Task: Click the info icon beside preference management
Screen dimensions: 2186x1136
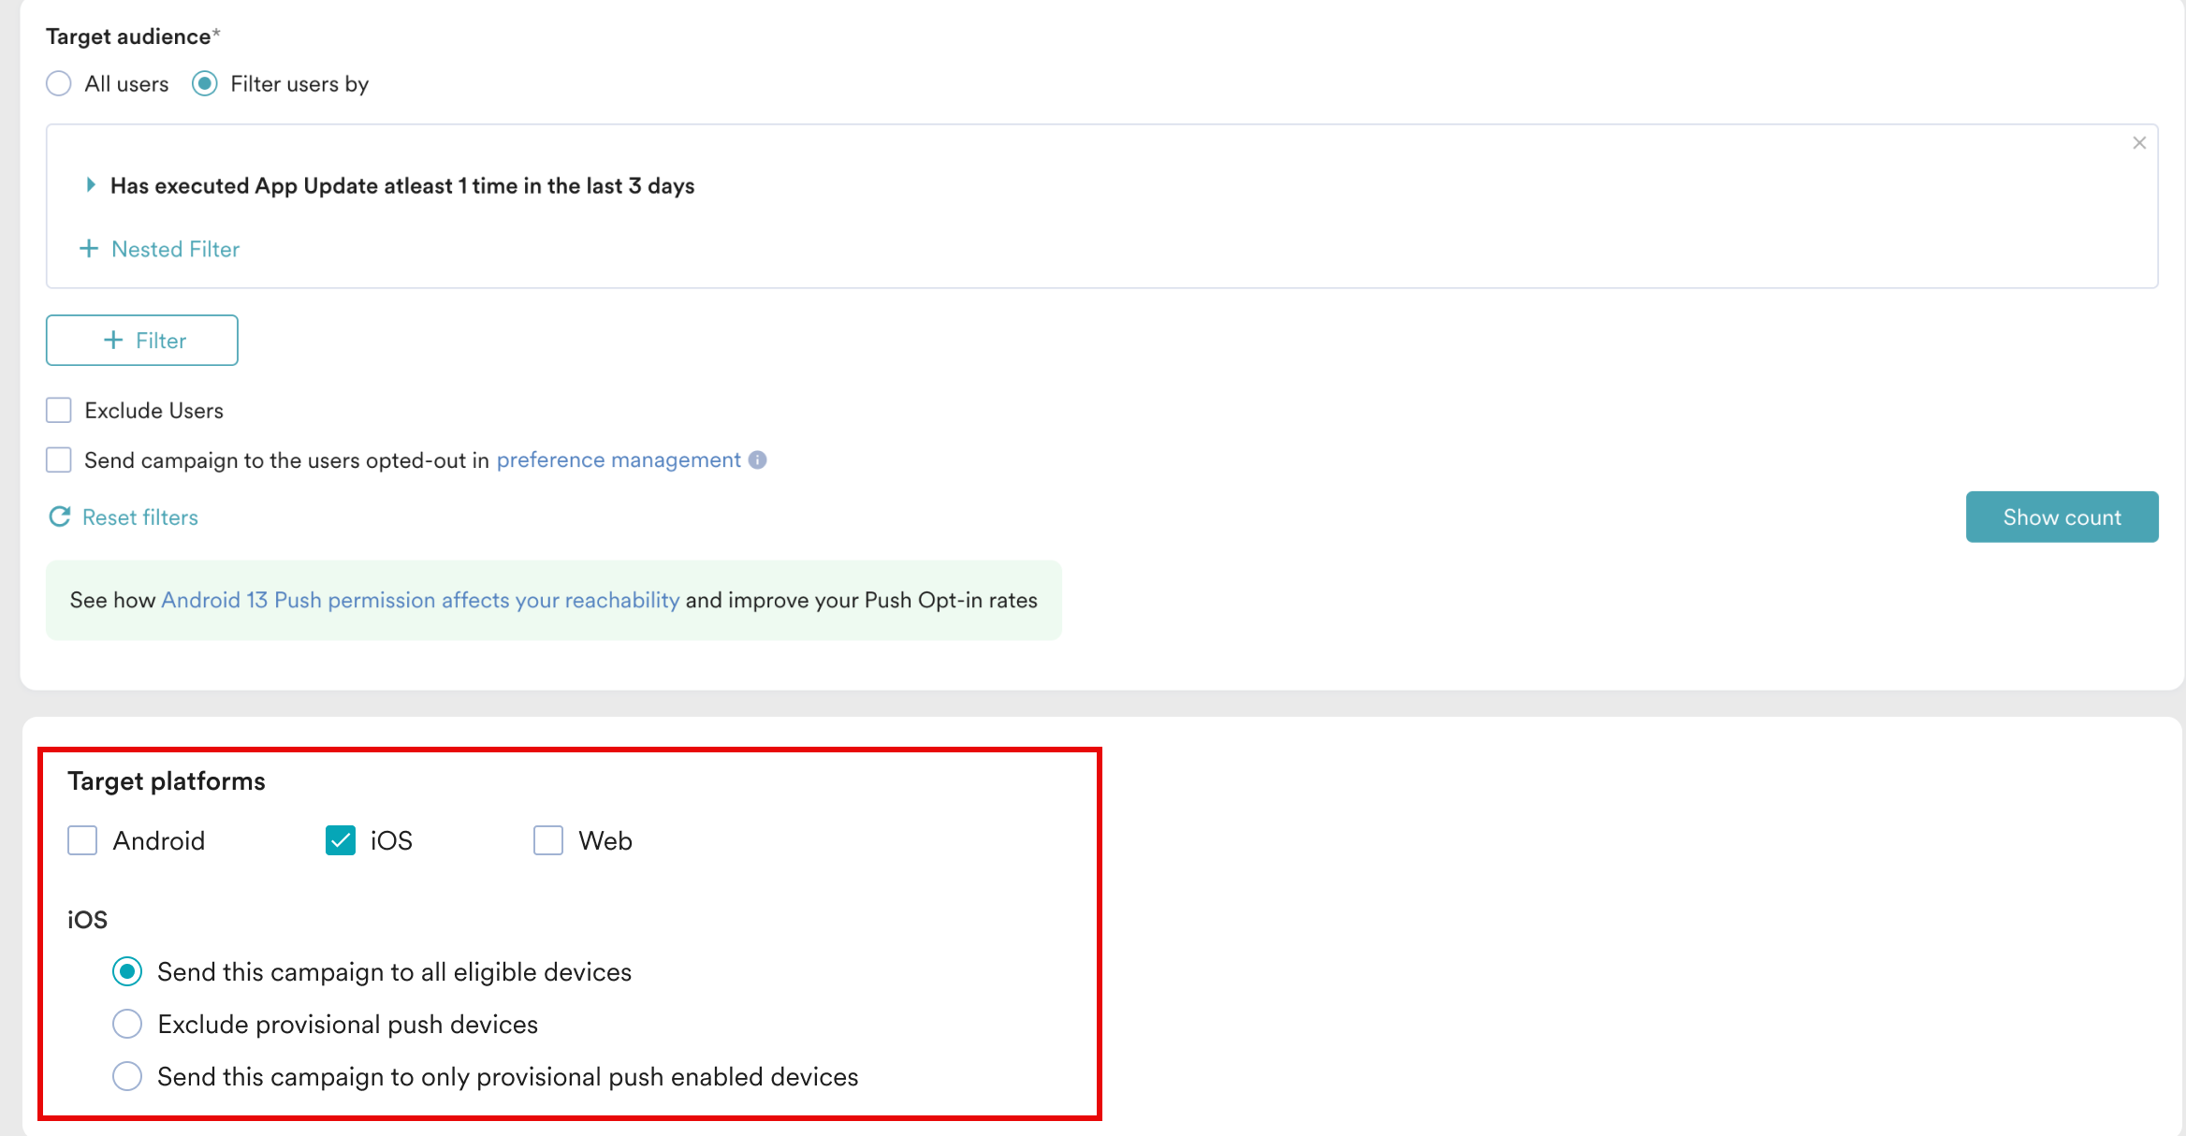Action: (758, 459)
